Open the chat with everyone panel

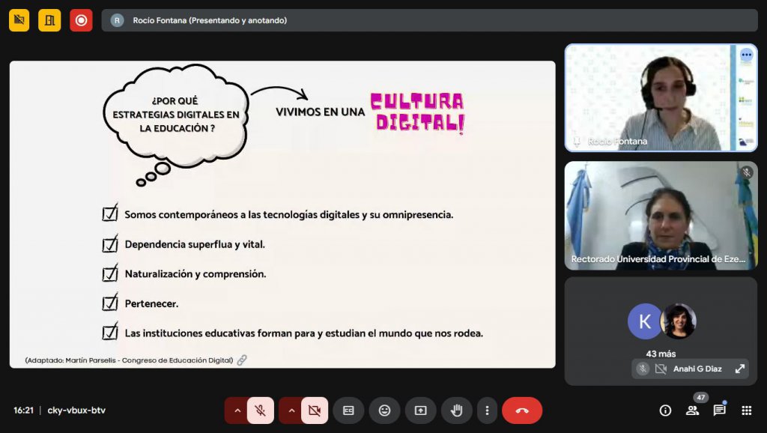719,411
